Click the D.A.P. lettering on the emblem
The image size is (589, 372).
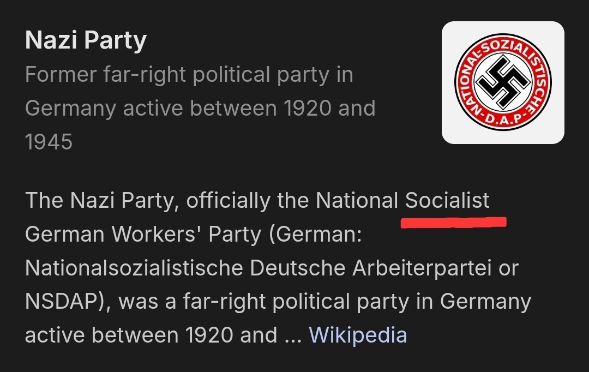pos(503,118)
